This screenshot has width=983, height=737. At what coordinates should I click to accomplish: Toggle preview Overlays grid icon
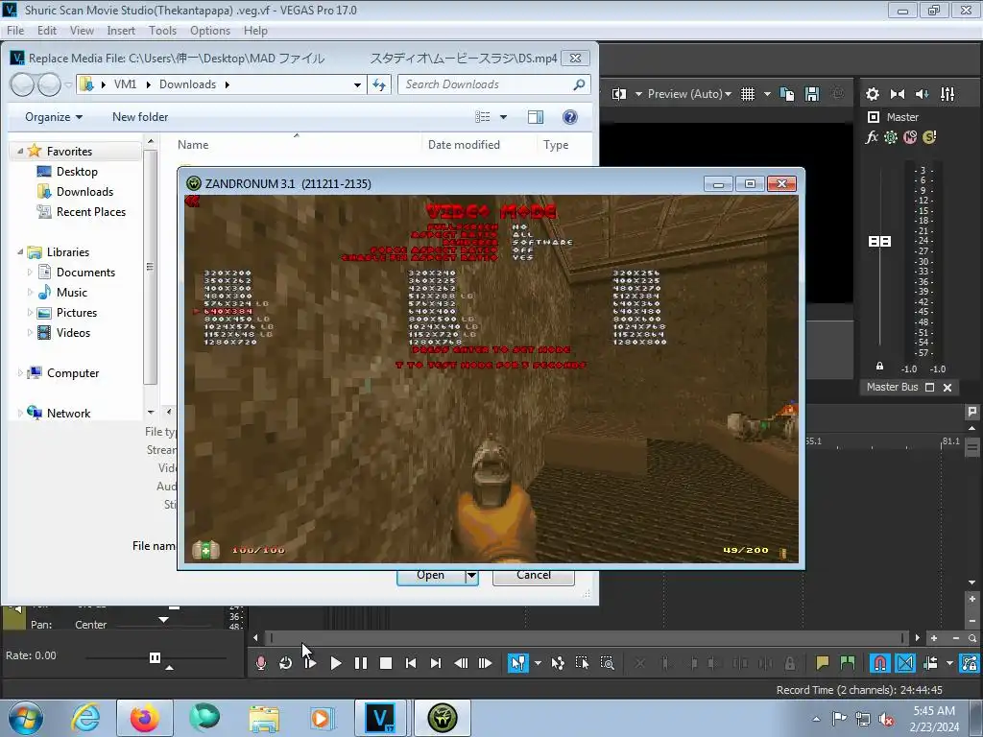(747, 94)
